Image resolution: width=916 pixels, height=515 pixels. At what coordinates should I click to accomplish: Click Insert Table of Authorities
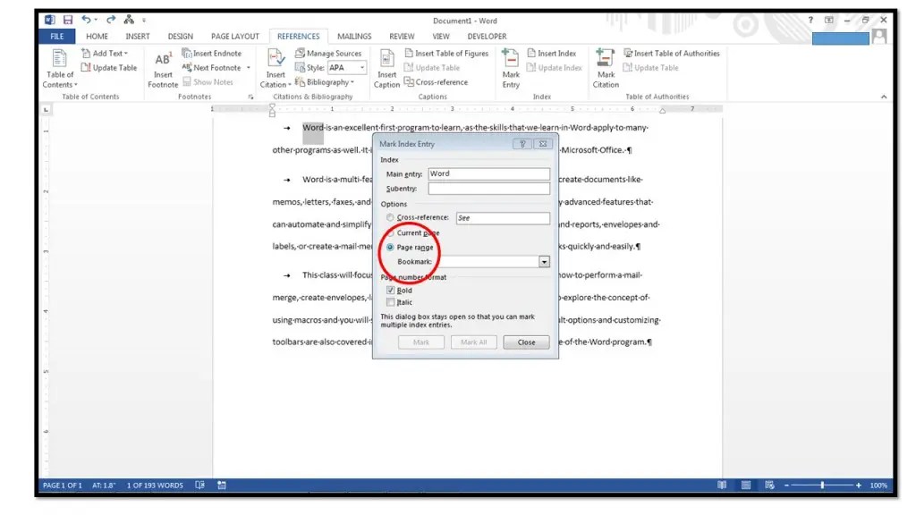point(672,53)
